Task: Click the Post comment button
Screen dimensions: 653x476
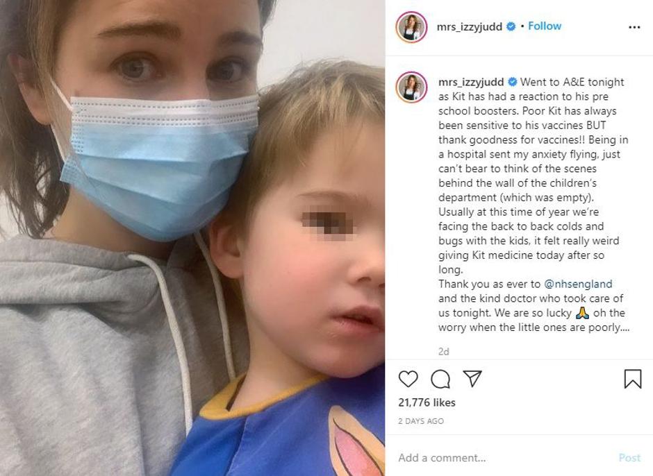Action: pos(629,458)
